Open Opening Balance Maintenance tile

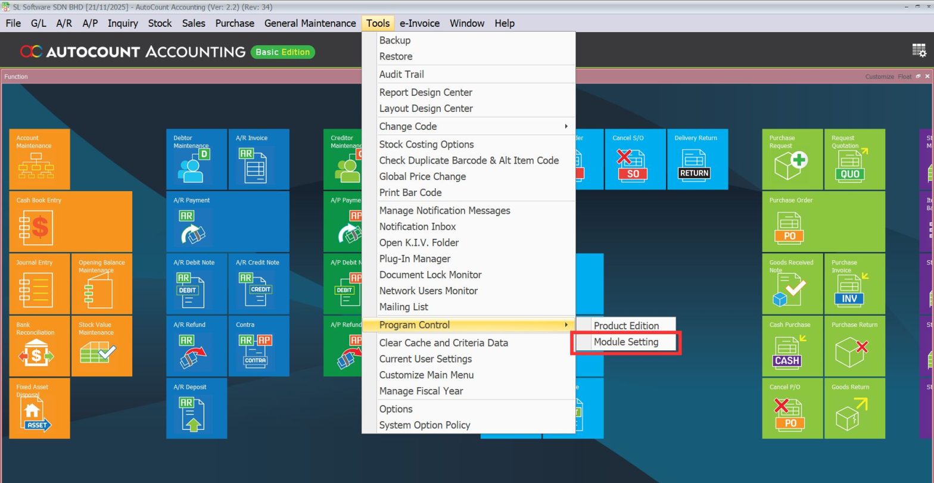102,283
